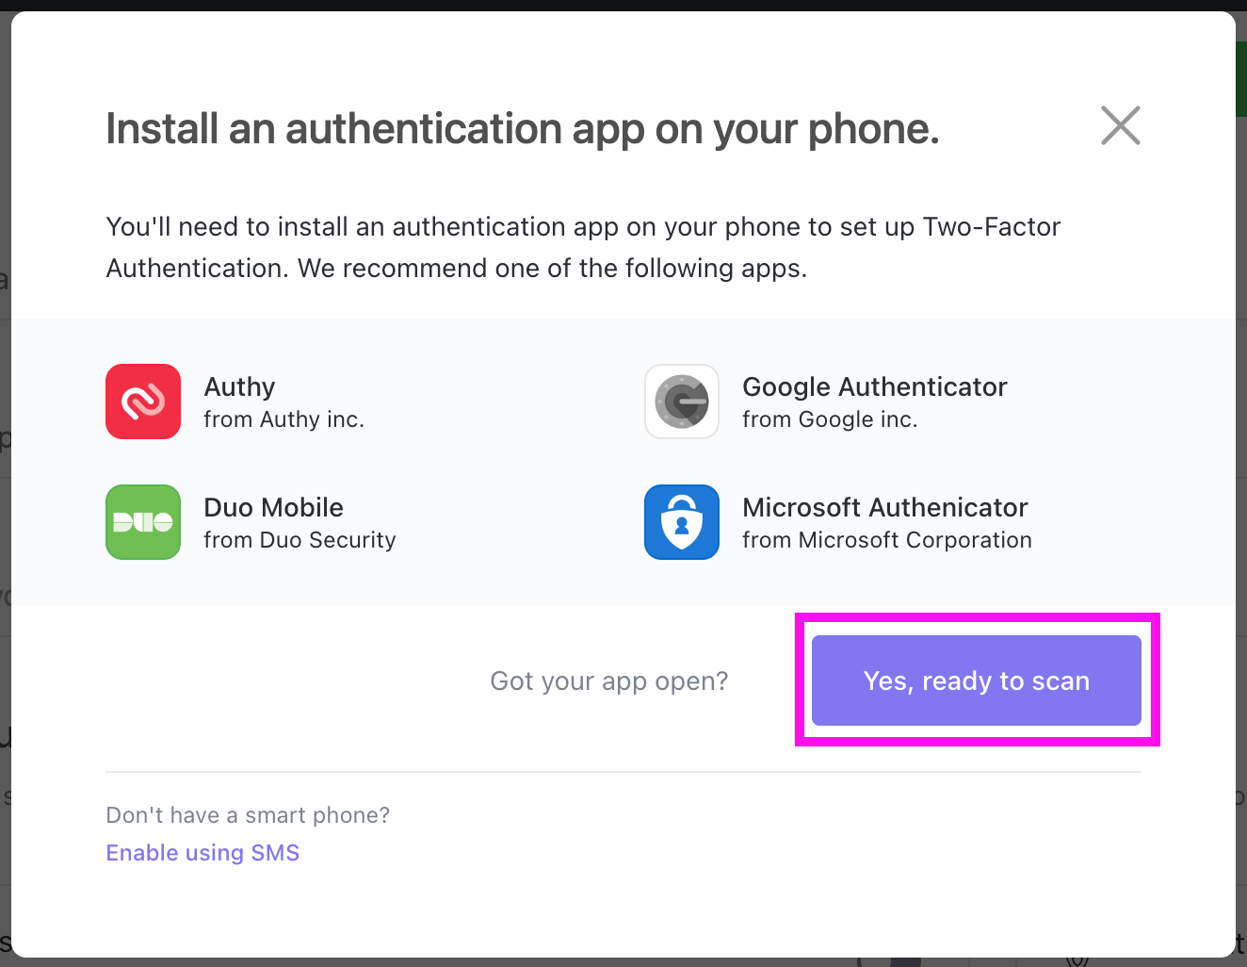Select the Google Authenticator title text

pyautogui.click(x=875, y=387)
